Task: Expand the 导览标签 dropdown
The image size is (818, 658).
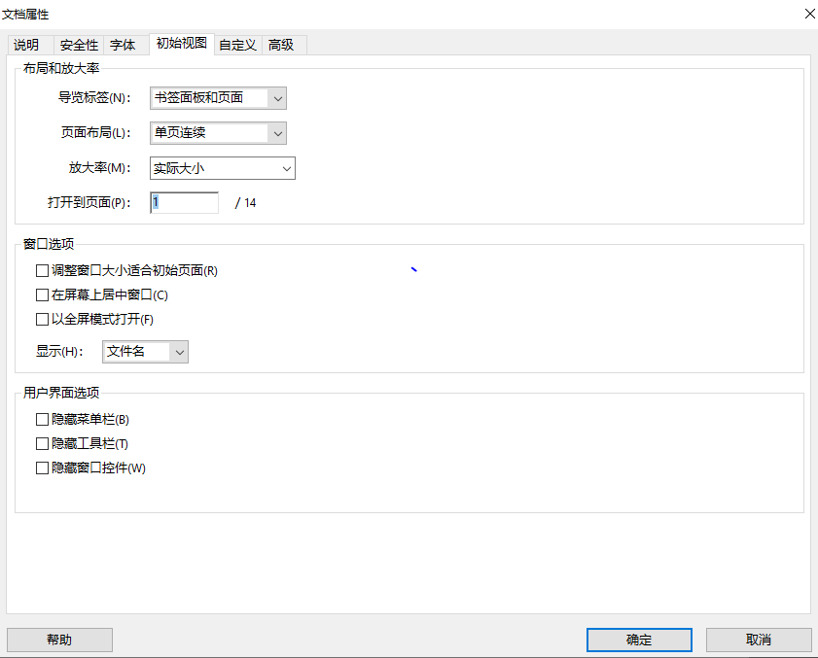Action: pyautogui.click(x=277, y=97)
